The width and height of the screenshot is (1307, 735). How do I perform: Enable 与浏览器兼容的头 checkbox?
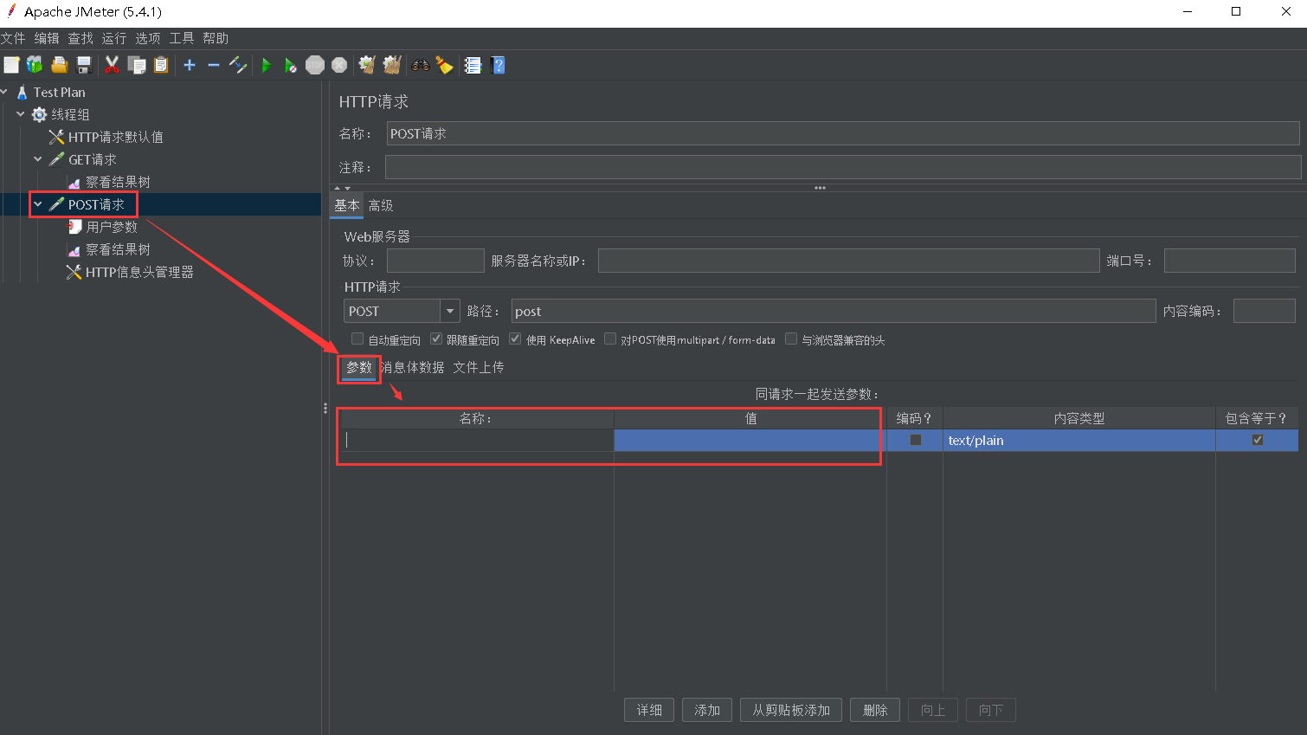(790, 339)
